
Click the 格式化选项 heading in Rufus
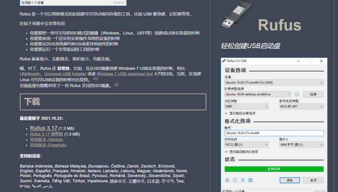(238, 121)
